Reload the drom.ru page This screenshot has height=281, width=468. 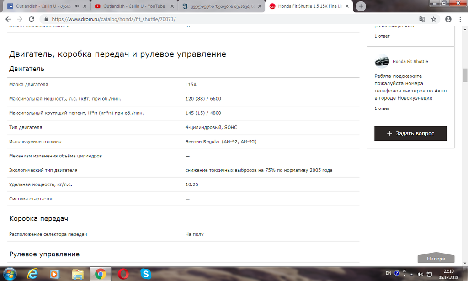click(x=32, y=19)
